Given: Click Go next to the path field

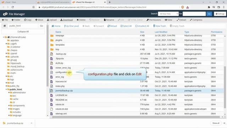Looking at the screenshot, I should 41,26.
